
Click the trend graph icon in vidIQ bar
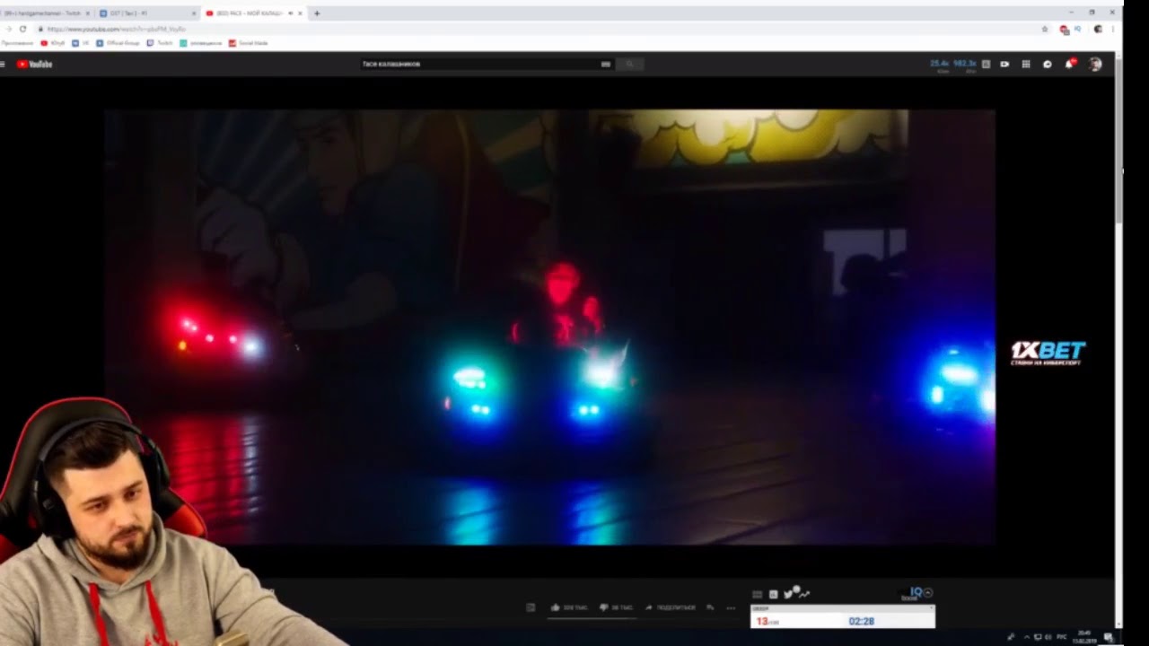point(803,593)
